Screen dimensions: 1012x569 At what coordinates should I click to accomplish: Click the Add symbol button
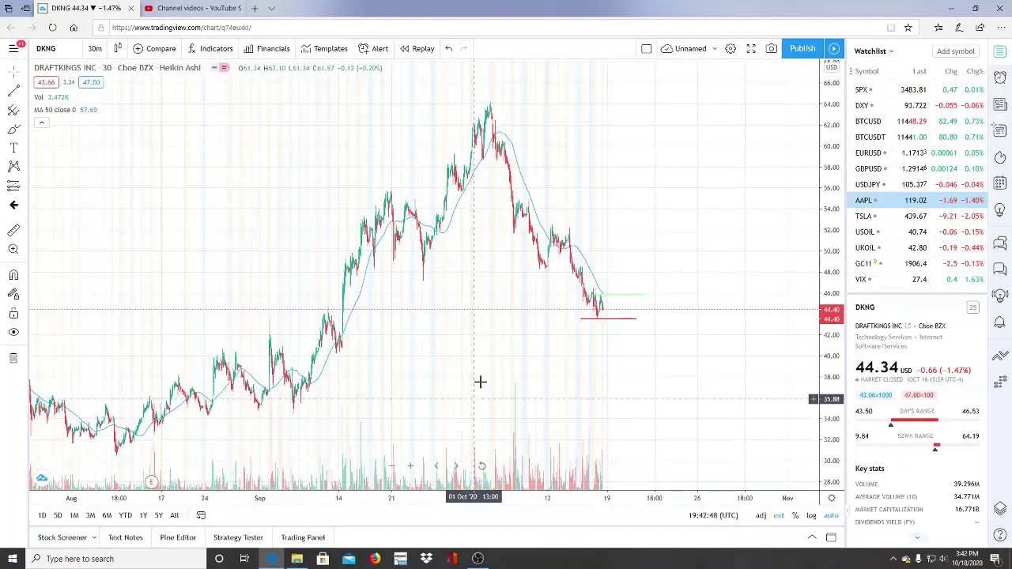point(955,51)
